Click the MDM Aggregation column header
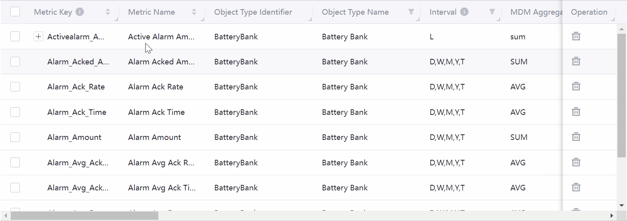Image resolution: width=627 pixels, height=221 pixels. click(536, 12)
